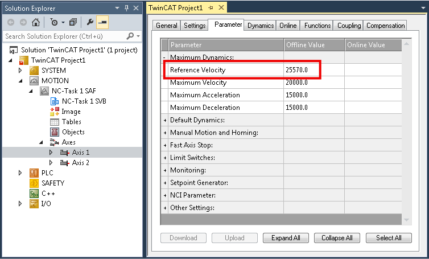The height and width of the screenshot is (259, 429).
Task: Collapse the Maximum Dynamics group
Action: [x=164, y=57]
